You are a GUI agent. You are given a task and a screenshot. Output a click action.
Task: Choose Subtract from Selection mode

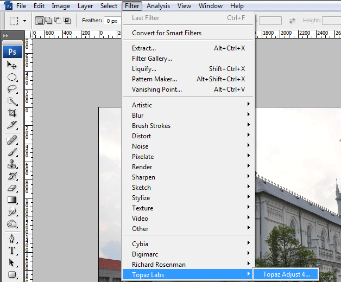[x=58, y=21]
